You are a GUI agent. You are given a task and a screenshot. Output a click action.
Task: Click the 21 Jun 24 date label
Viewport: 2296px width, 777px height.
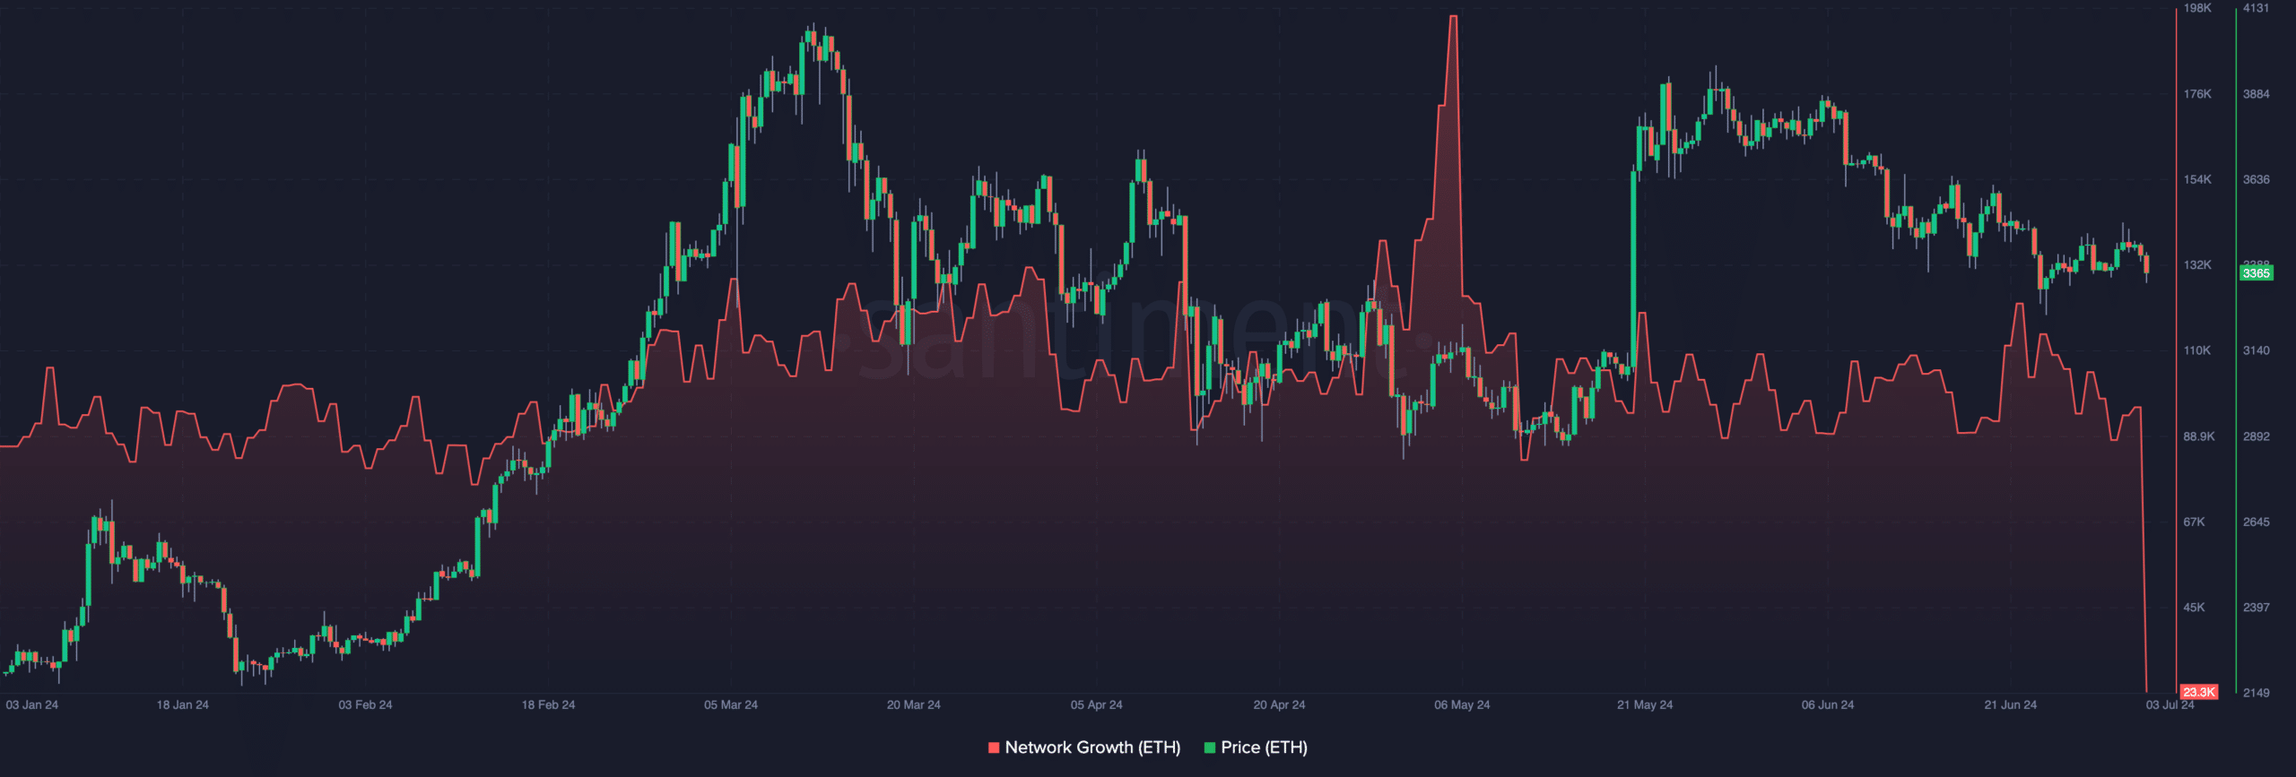coord(2011,704)
